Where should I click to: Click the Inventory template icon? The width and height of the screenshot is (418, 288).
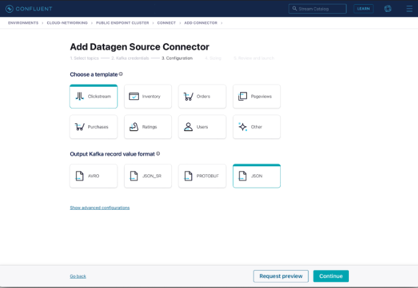pyautogui.click(x=134, y=96)
